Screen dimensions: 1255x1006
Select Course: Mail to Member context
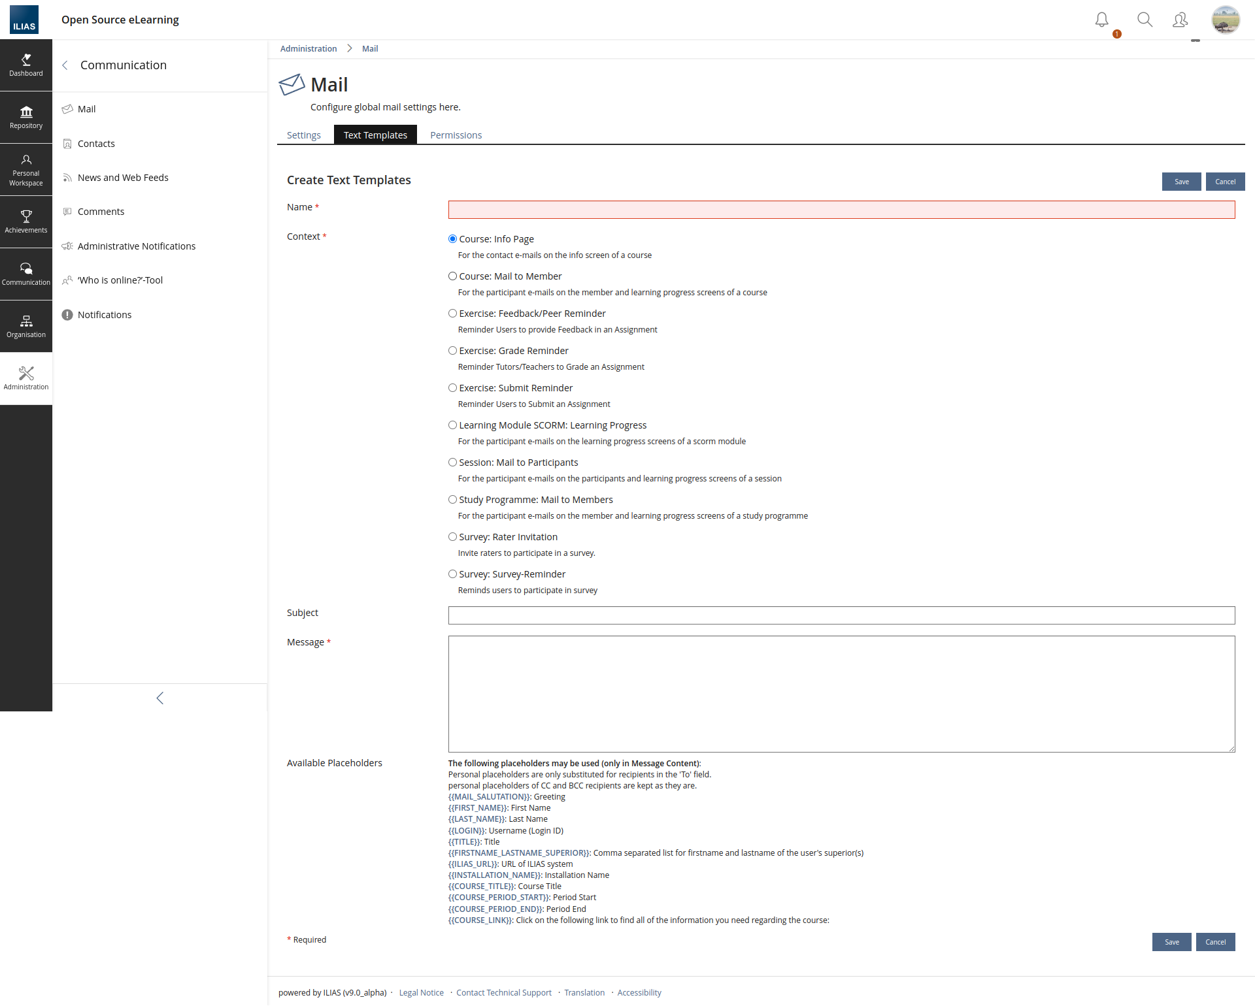pyautogui.click(x=452, y=276)
